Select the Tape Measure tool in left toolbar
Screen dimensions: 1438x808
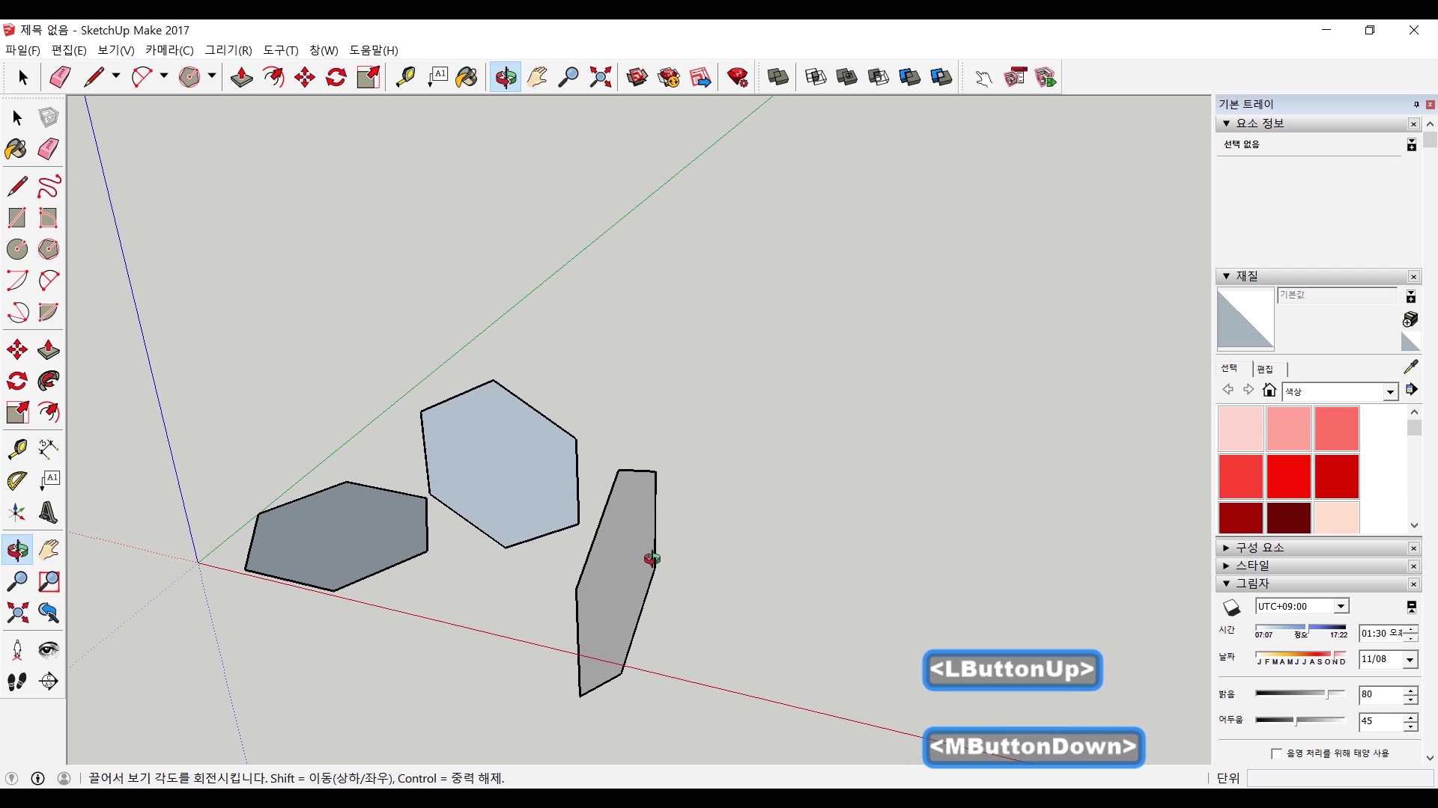tap(17, 448)
